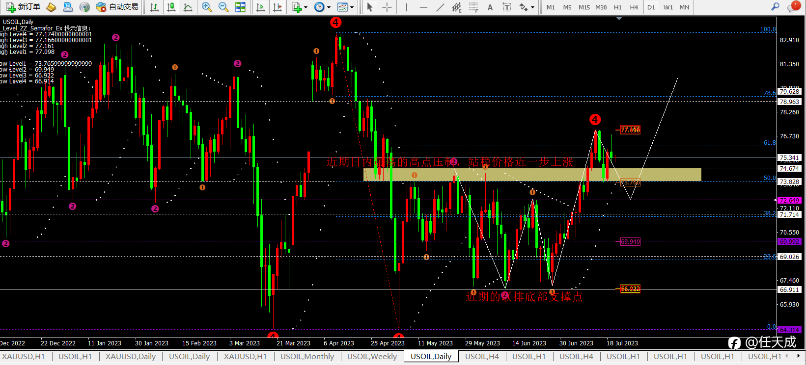Click the periods clock icon
This screenshot has height=365, width=806.
[319, 7]
